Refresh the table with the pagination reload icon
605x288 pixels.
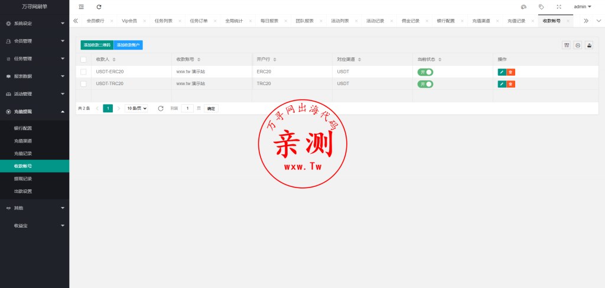click(x=161, y=108)
